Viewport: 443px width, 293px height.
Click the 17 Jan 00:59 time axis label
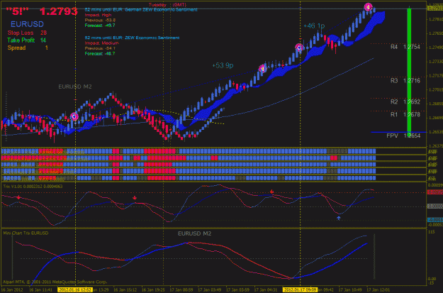(x=181, y=290)
